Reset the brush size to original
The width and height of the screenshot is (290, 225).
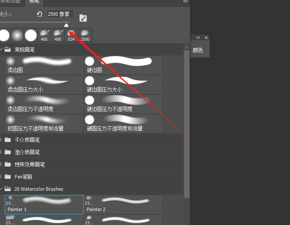coord(40,14)
